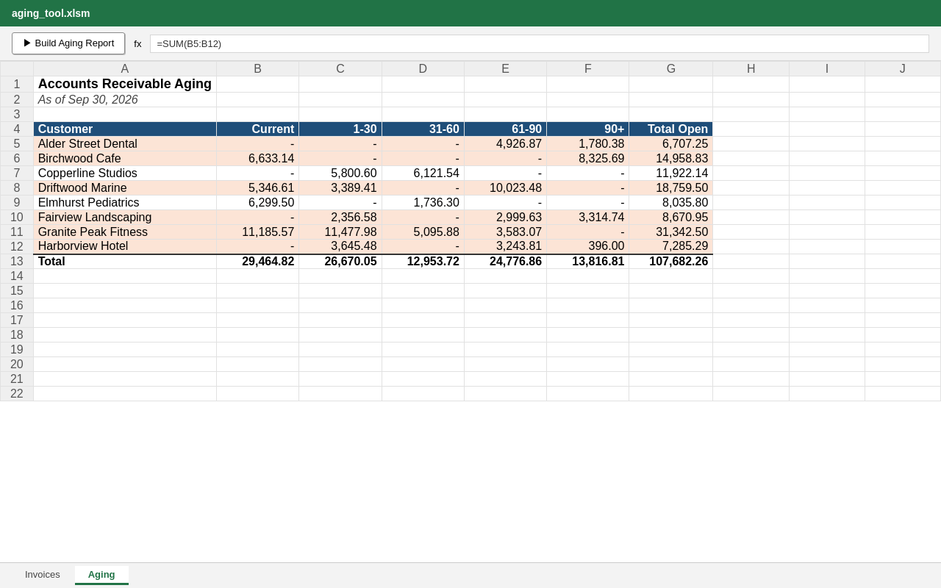Select the Fairview Landscaping cell
Screen dimensions: 941x588
pyautogui.click(x=125, y=218)
